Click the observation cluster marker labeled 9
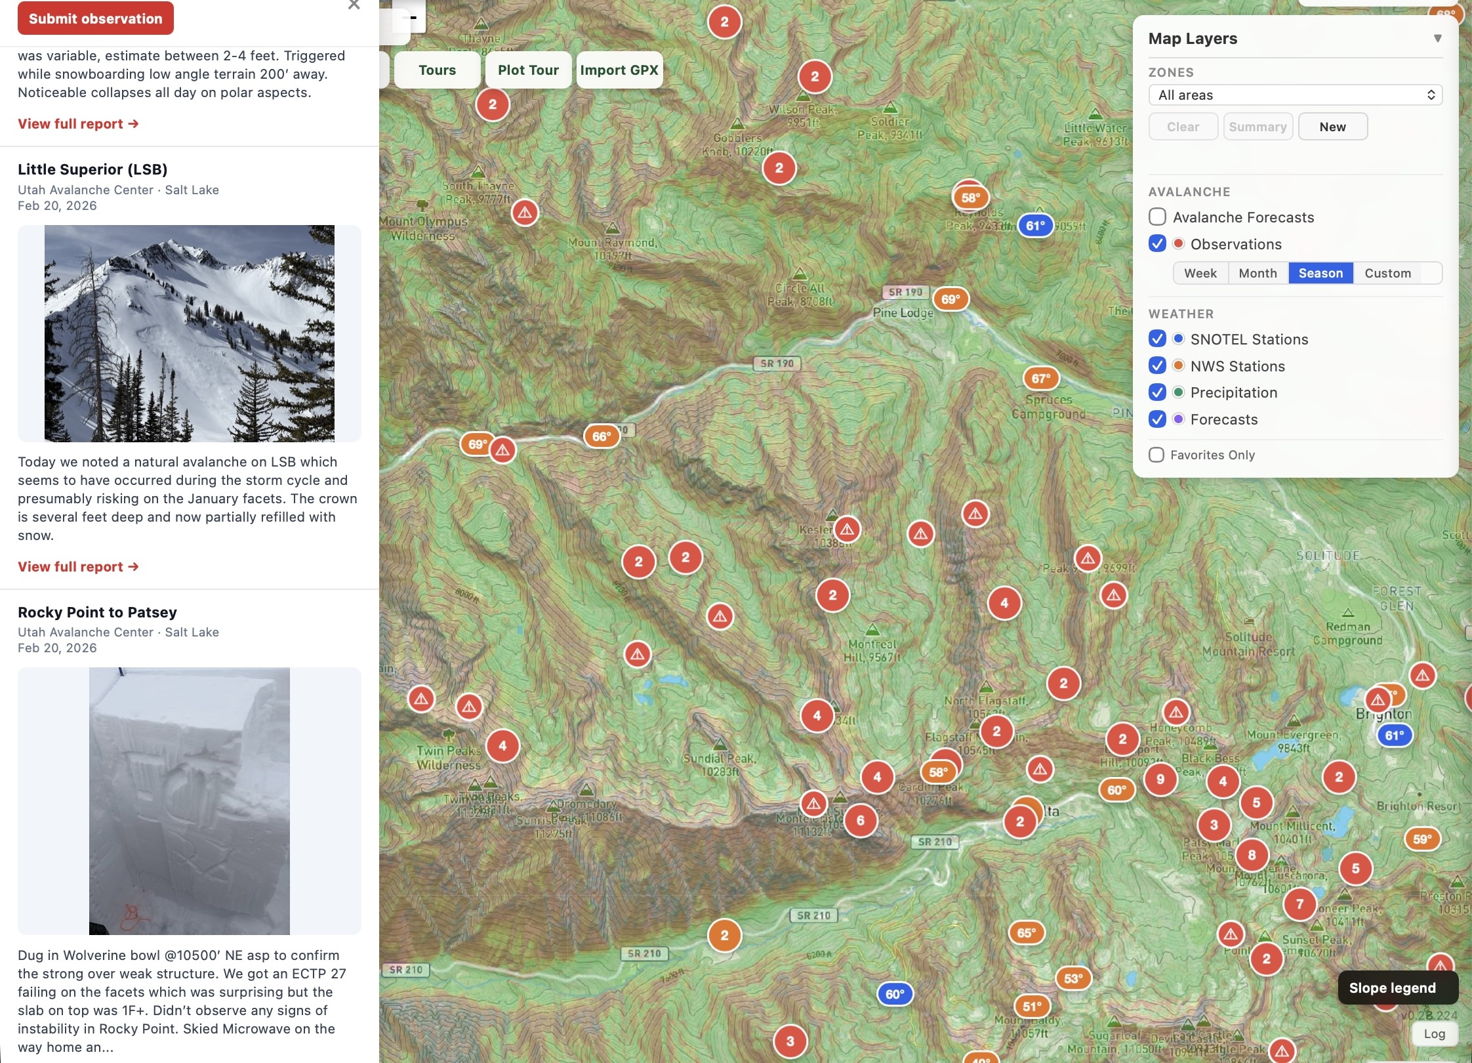 coord(1160,779)
